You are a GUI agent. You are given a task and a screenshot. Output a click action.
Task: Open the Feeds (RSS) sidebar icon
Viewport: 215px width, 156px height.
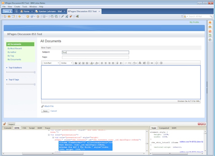pos(210,31)
